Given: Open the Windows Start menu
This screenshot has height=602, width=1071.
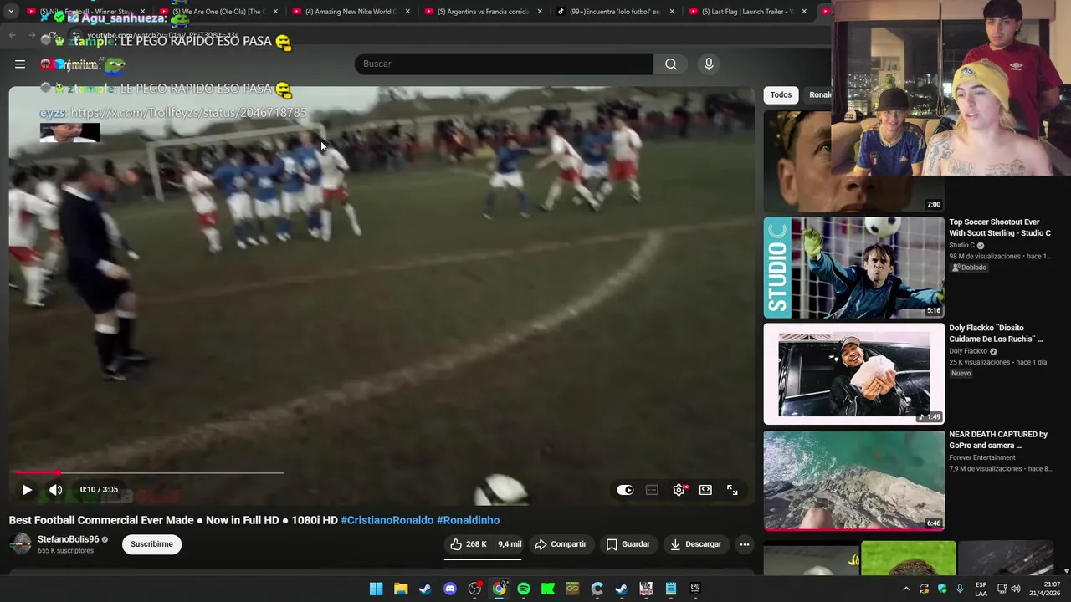Looking at the screenshot, I should click(377, 589).
